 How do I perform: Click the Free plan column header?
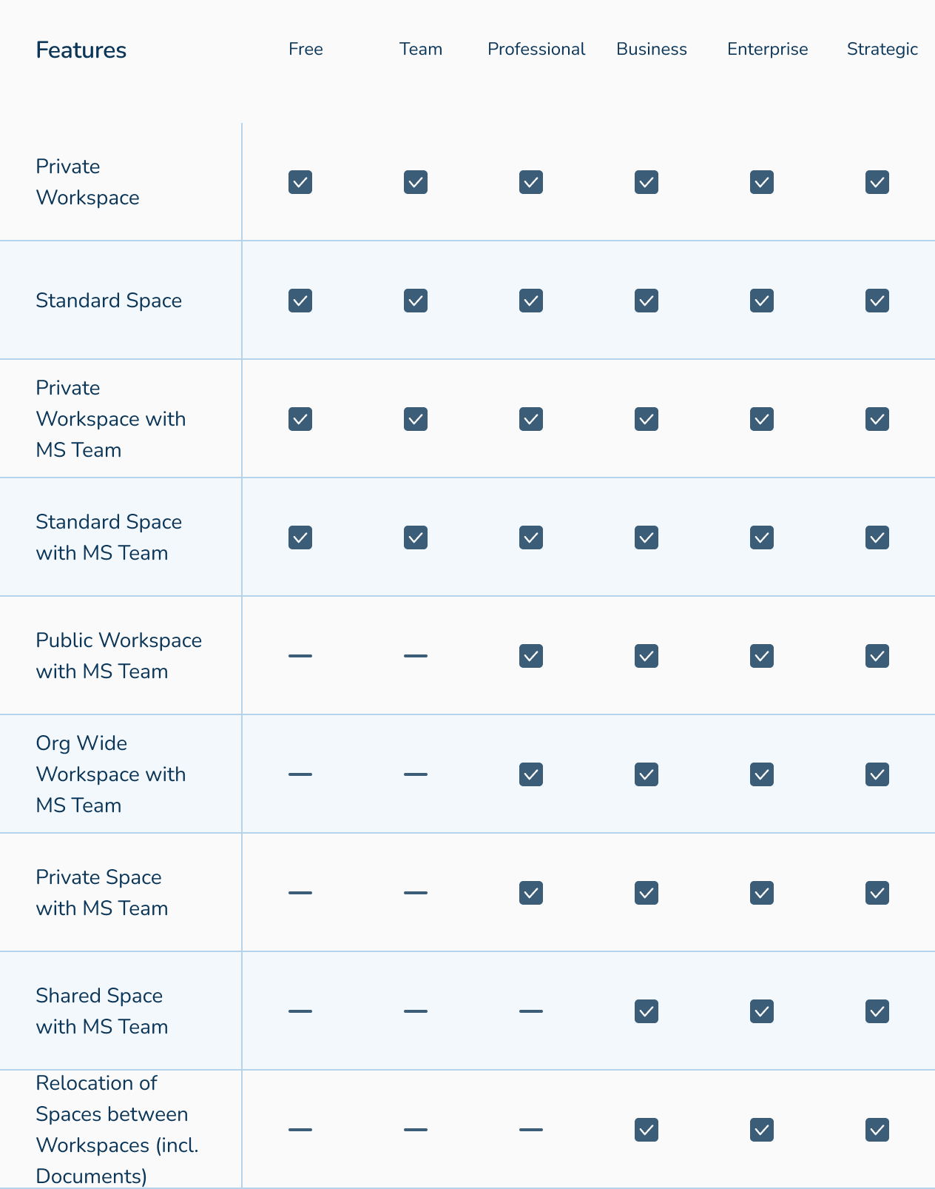pos(306,49)
